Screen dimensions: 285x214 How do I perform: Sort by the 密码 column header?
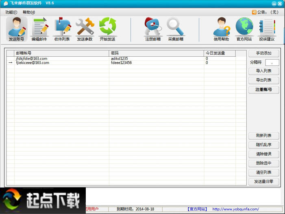click(156, 53)
